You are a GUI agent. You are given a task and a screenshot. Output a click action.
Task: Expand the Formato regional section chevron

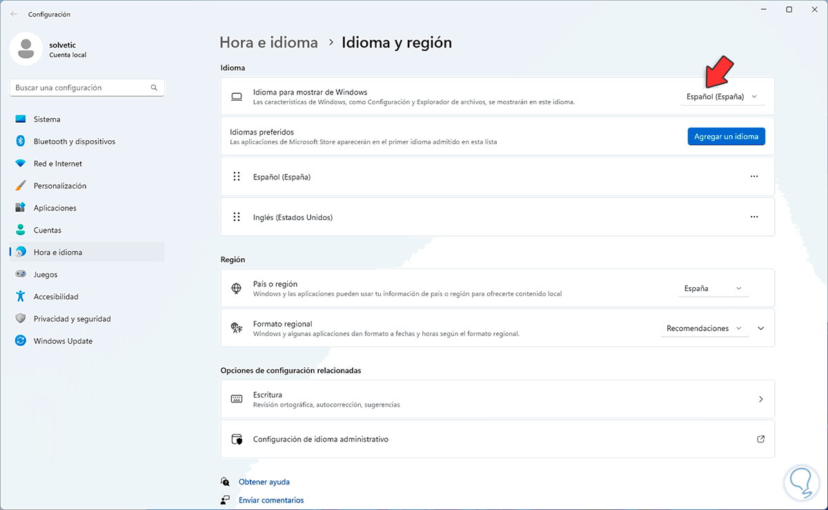761,328
